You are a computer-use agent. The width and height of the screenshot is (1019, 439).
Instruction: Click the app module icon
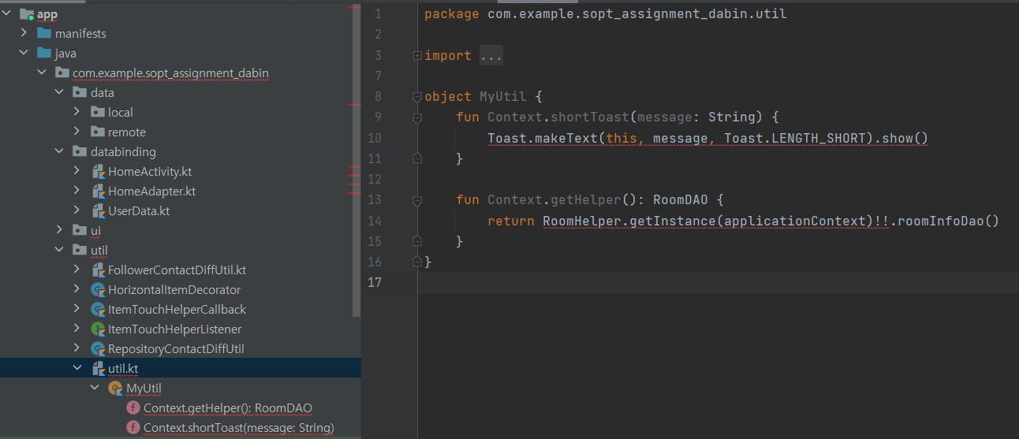[26, 14]
